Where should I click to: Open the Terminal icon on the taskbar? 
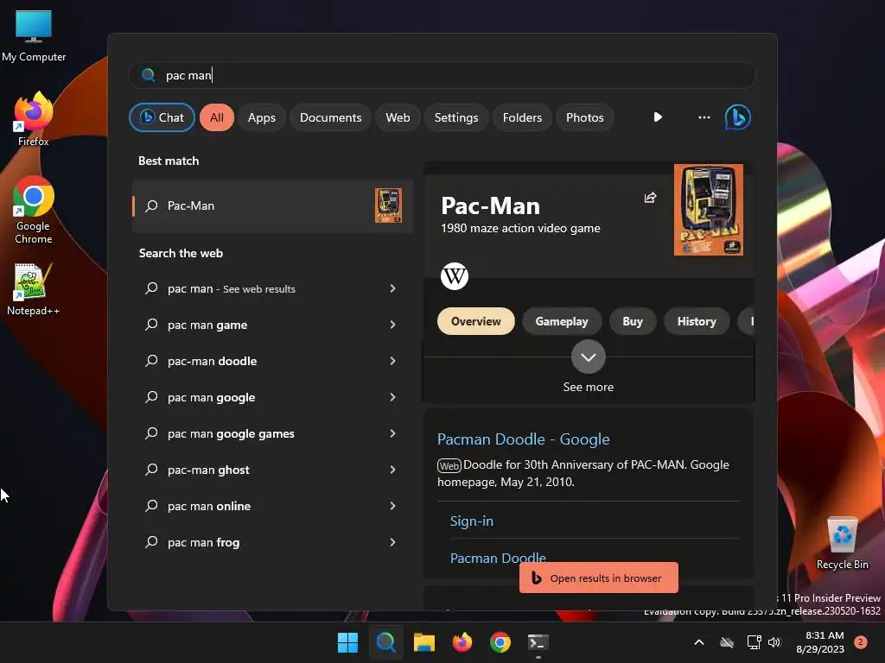tap(538, 642)
